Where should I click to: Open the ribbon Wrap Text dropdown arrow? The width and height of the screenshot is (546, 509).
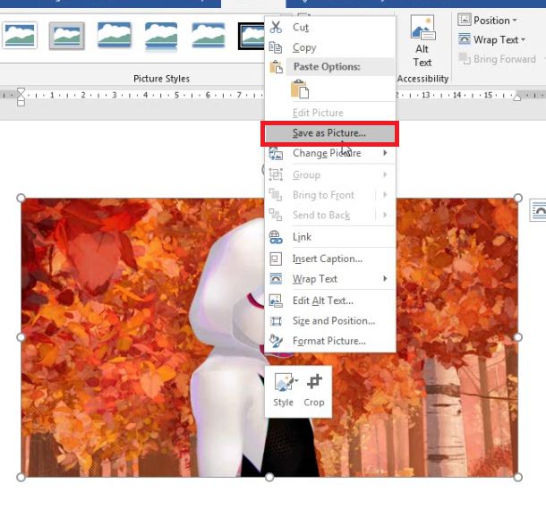tap(523, 39)
